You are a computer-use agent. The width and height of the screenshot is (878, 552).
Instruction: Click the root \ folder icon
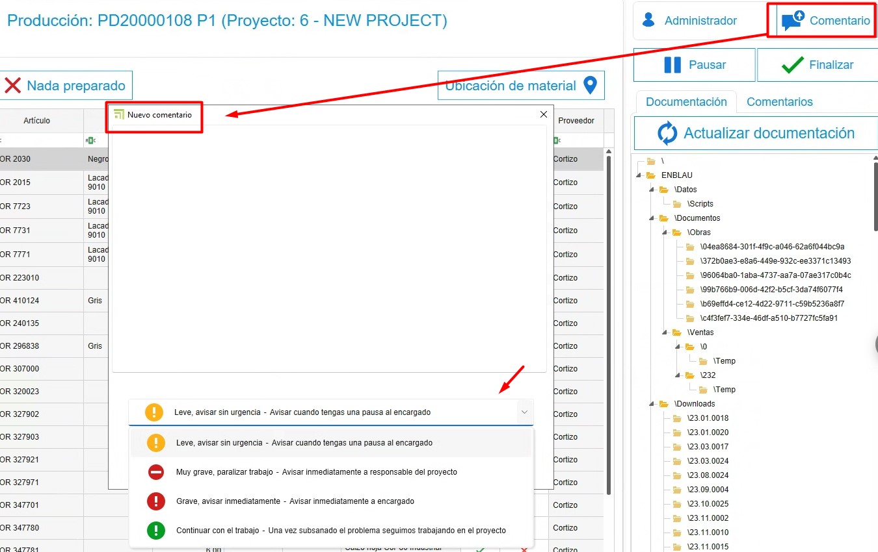(x=651, y=161)
